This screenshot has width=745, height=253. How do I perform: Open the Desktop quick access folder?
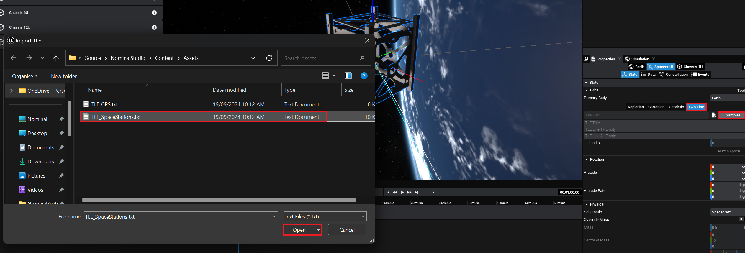coord(33,133)
